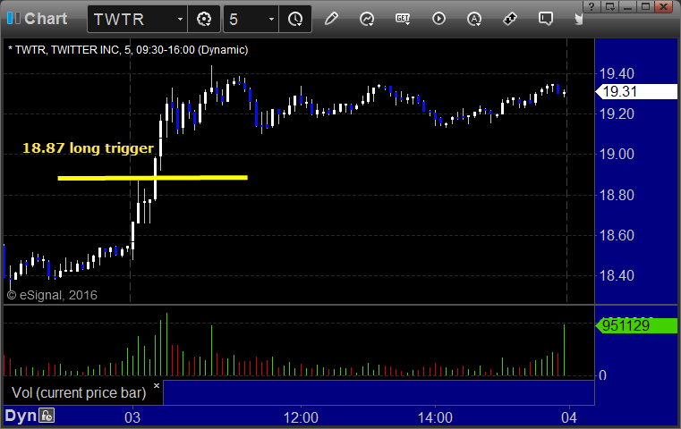The height and width of the screenshot is (429, 681).
Task: Click the 18.80 price axis label
Action: click(617, 195)
